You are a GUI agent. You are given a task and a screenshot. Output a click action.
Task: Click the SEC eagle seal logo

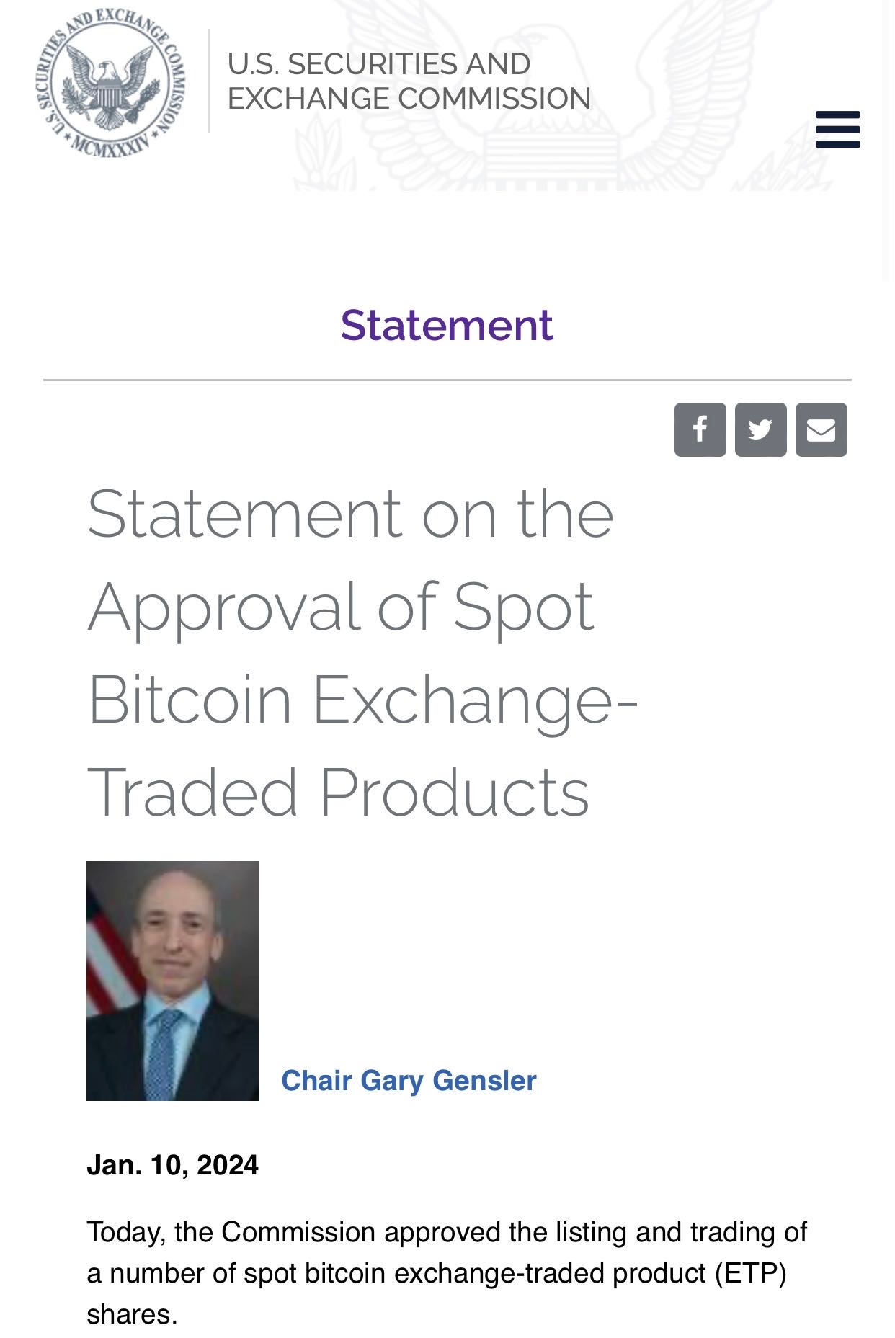pos(109,83)
